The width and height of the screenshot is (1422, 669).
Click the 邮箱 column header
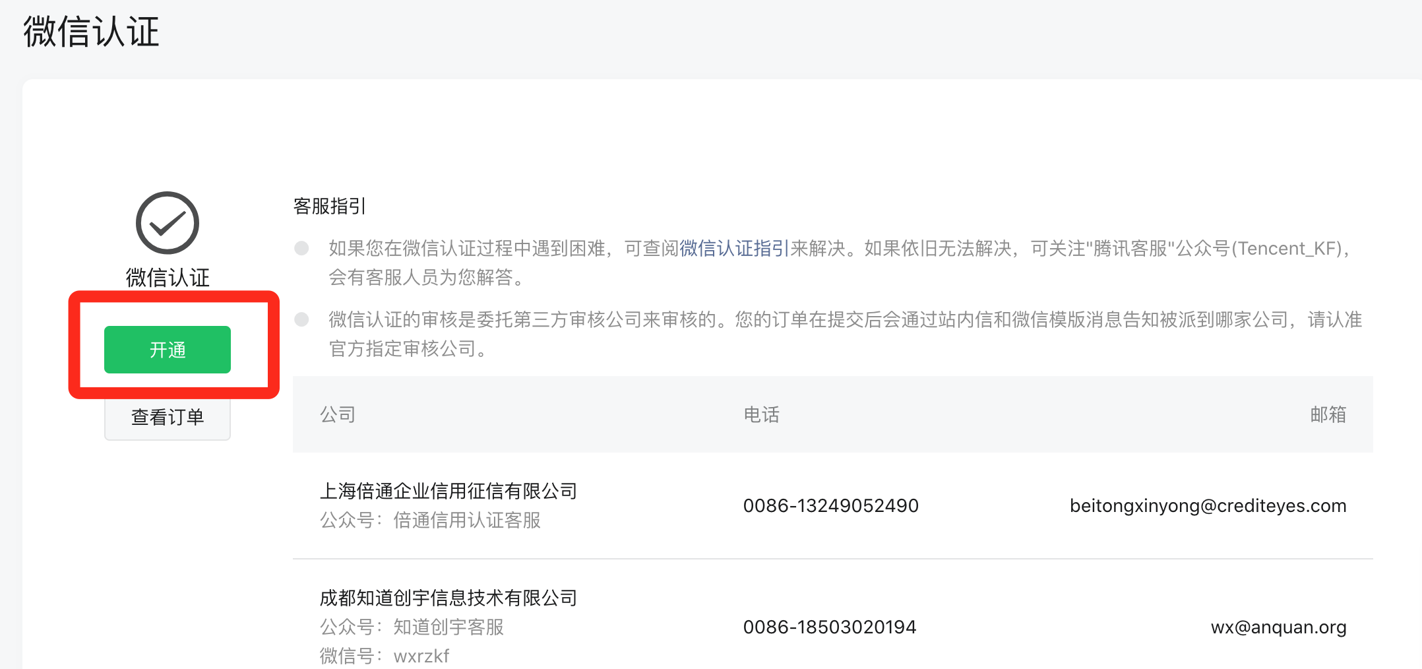click(1328, 414)
